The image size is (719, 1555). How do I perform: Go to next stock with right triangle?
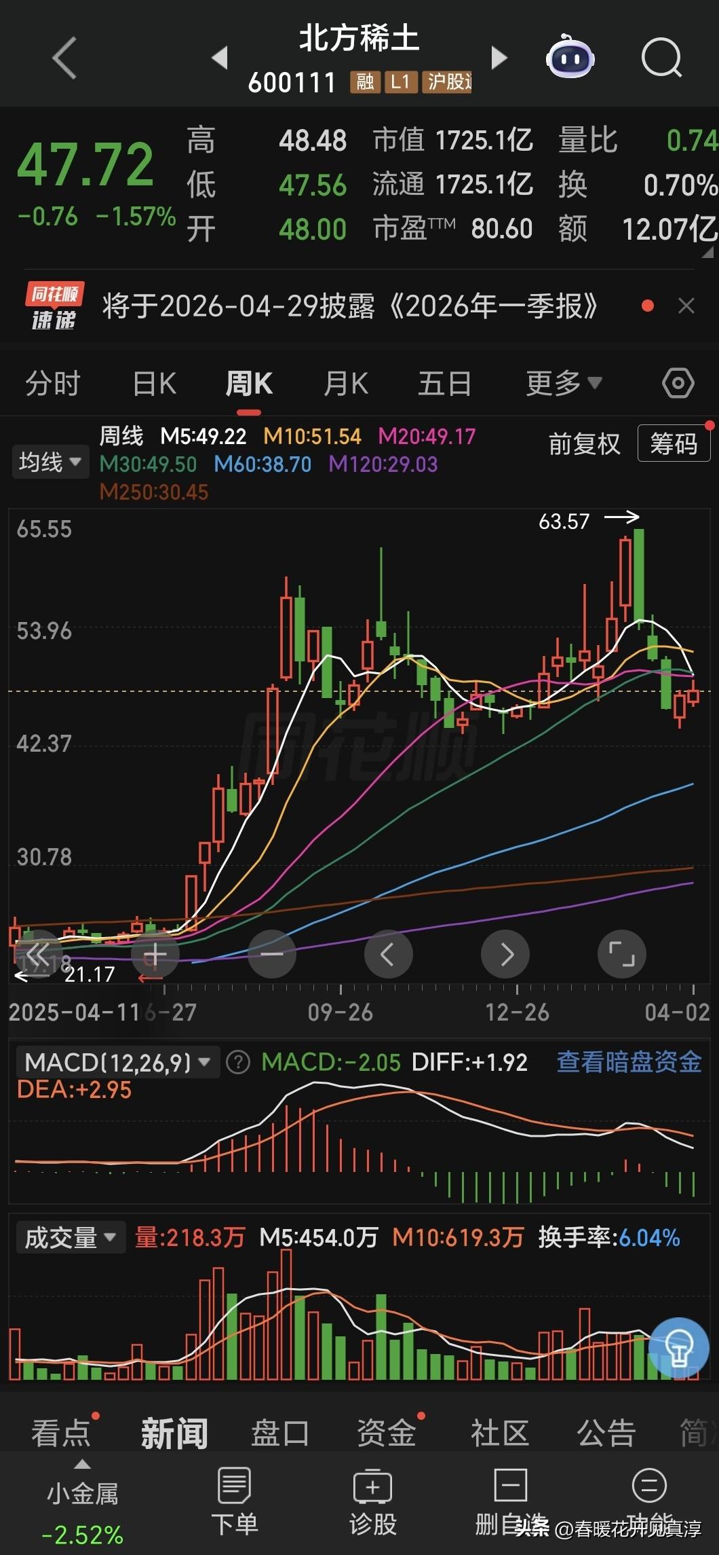499,58
